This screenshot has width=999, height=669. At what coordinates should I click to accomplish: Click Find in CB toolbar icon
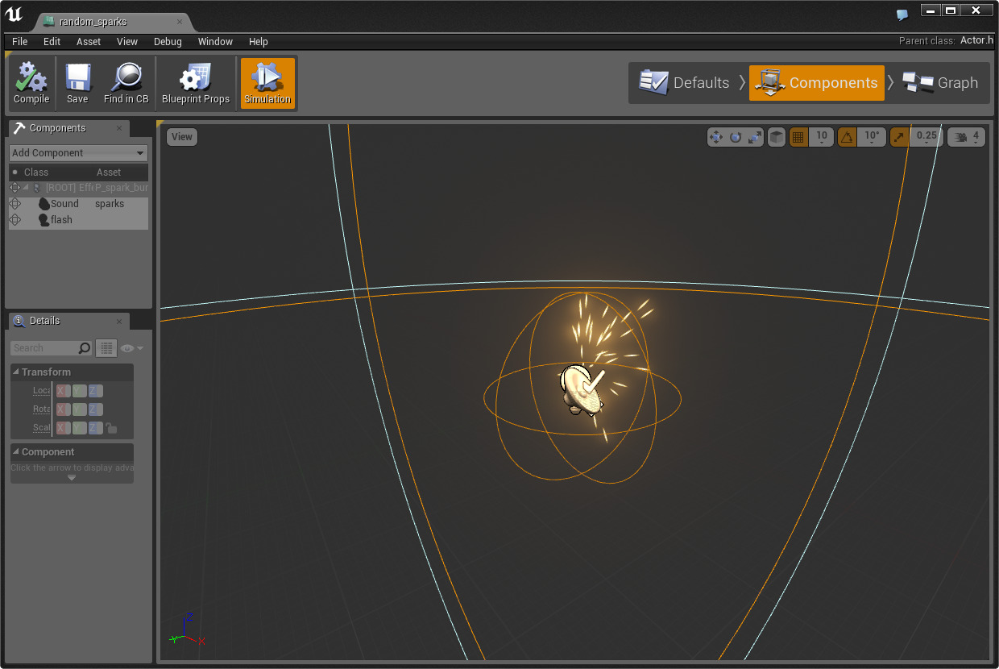click(x=126, y=83)
